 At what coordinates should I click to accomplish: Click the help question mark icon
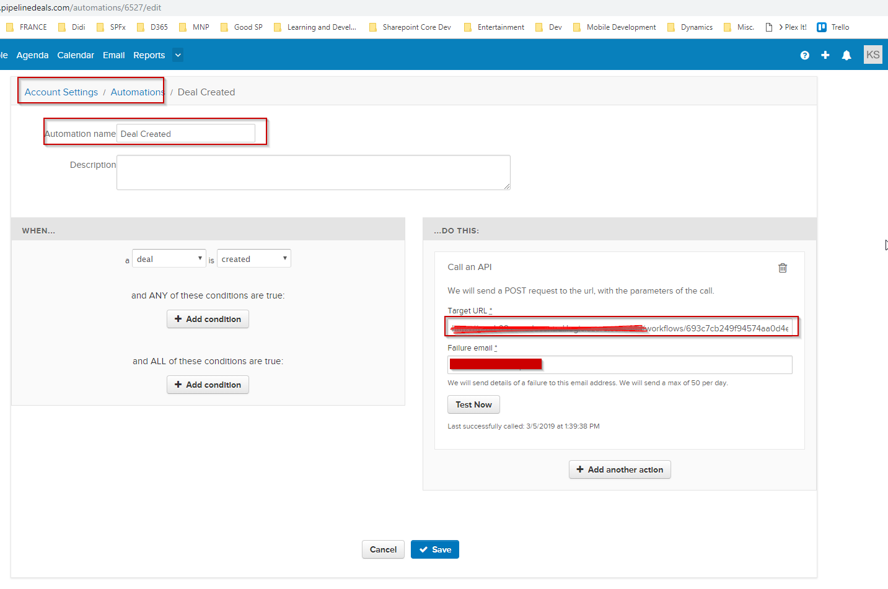804,55
